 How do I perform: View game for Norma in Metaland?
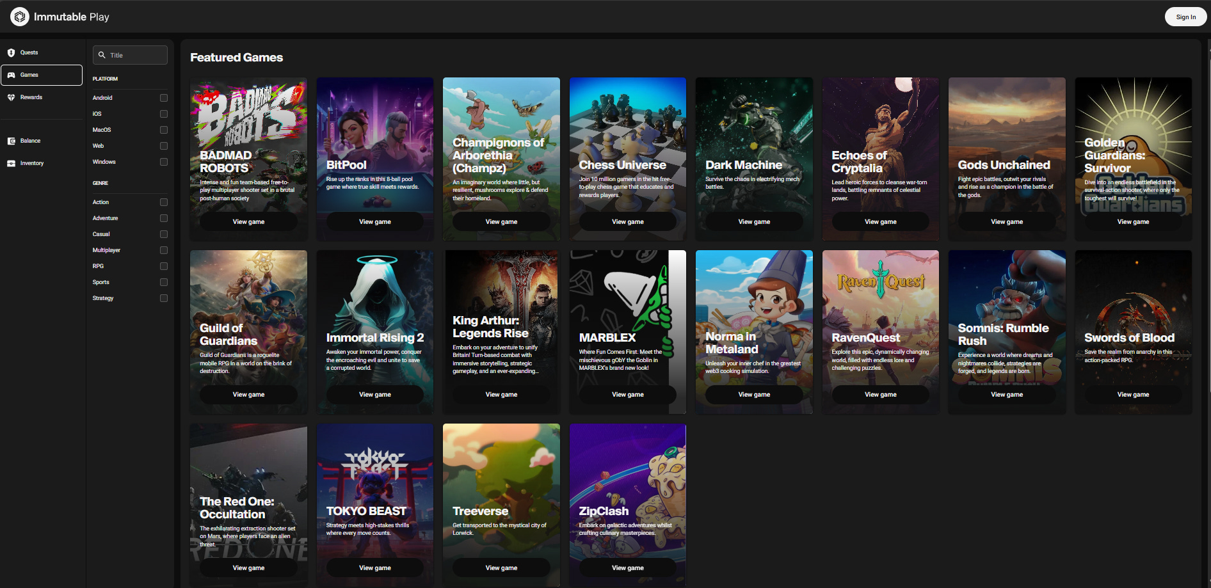coord(754,394)
